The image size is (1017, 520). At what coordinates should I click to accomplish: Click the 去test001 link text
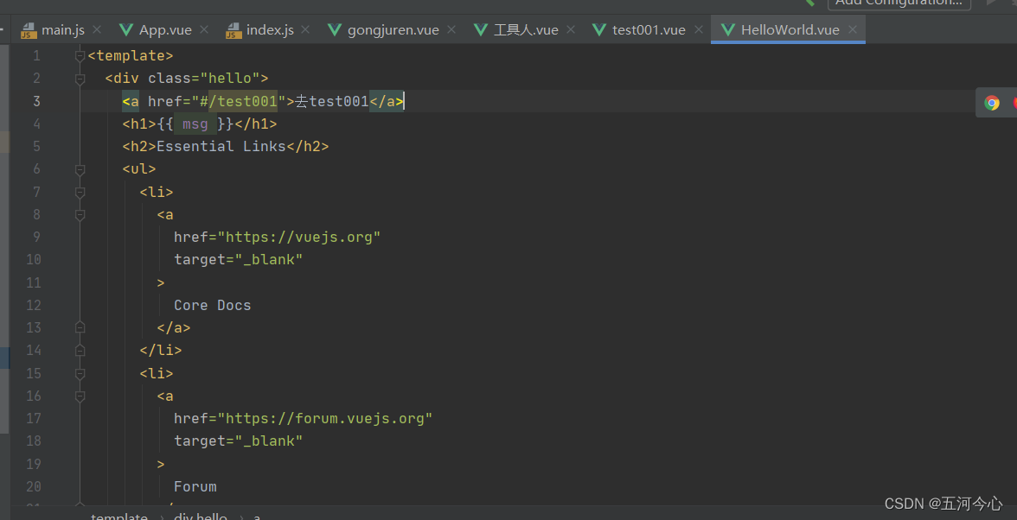[331, 101]
